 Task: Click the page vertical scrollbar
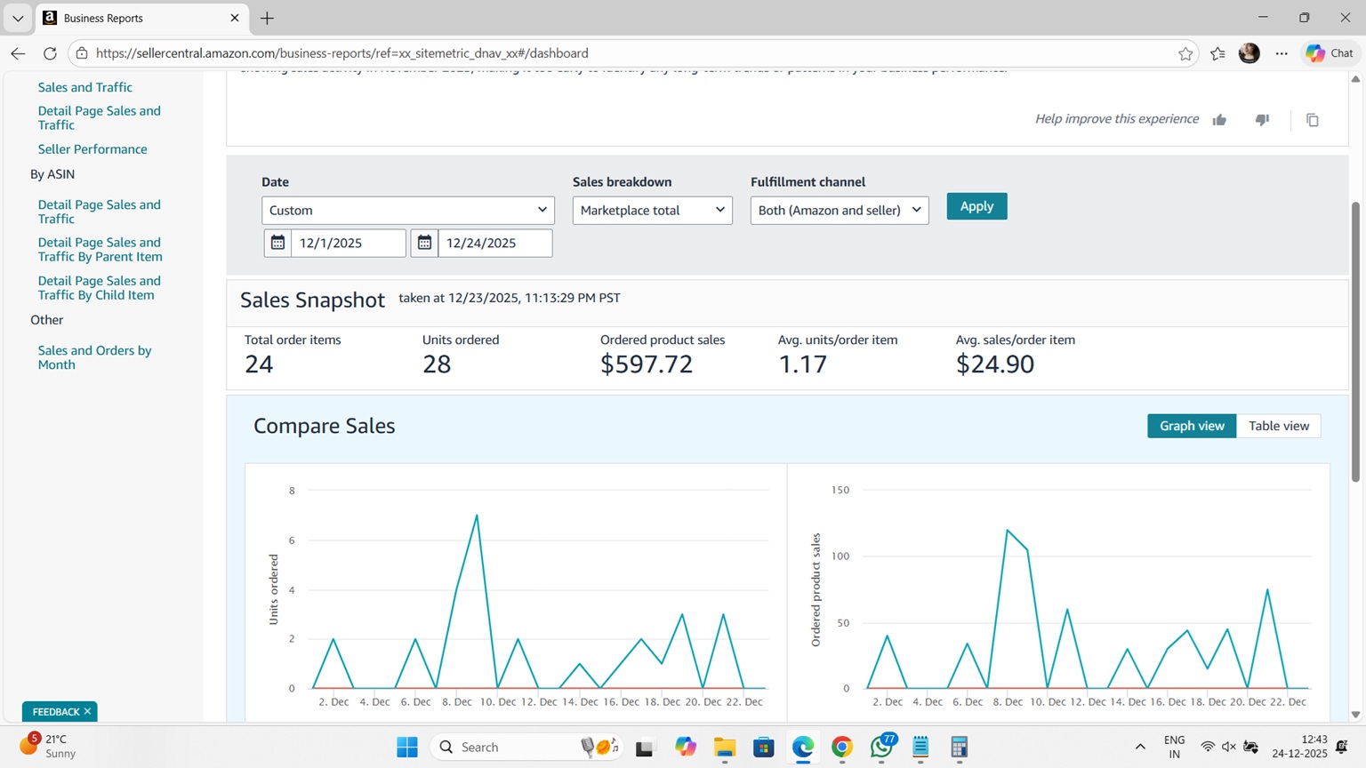click(x=1355, y=342)
